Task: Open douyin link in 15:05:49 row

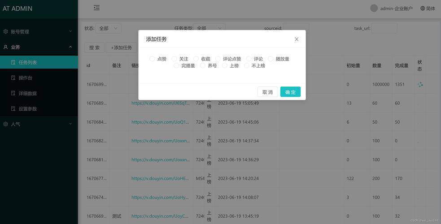Action: (161, 103)
